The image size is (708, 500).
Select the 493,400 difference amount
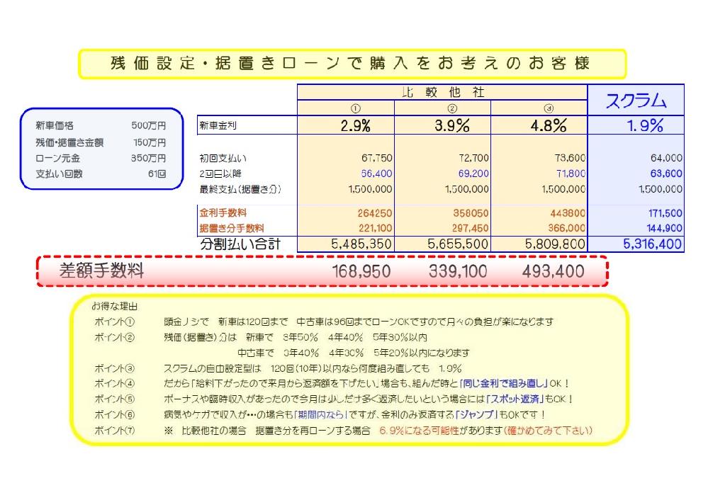pyautogui.click(x=553, y=271)
